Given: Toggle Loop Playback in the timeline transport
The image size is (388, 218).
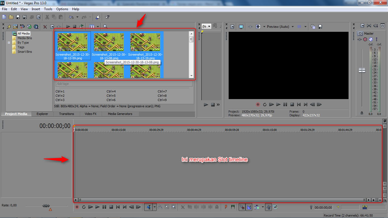Looking at the screenshot, I should coord(84,207).
